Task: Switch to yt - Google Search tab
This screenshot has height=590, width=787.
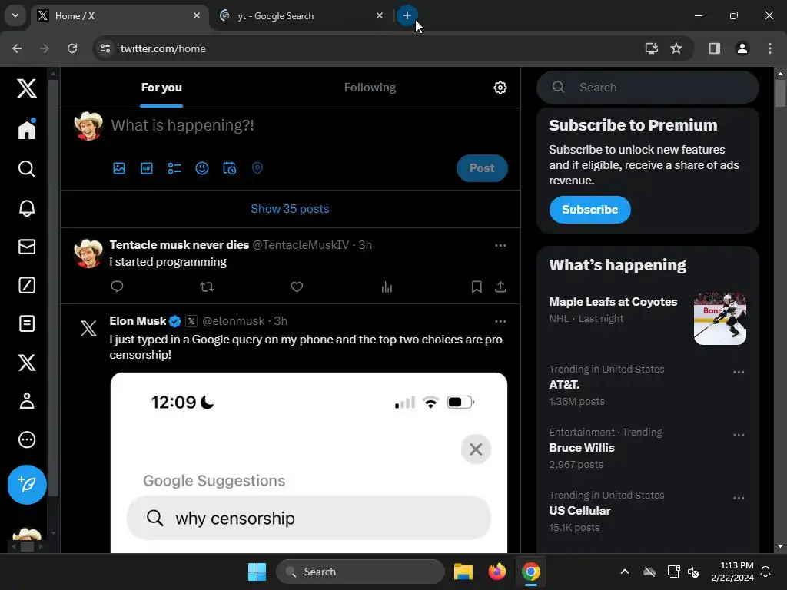Action: (301, 16)
